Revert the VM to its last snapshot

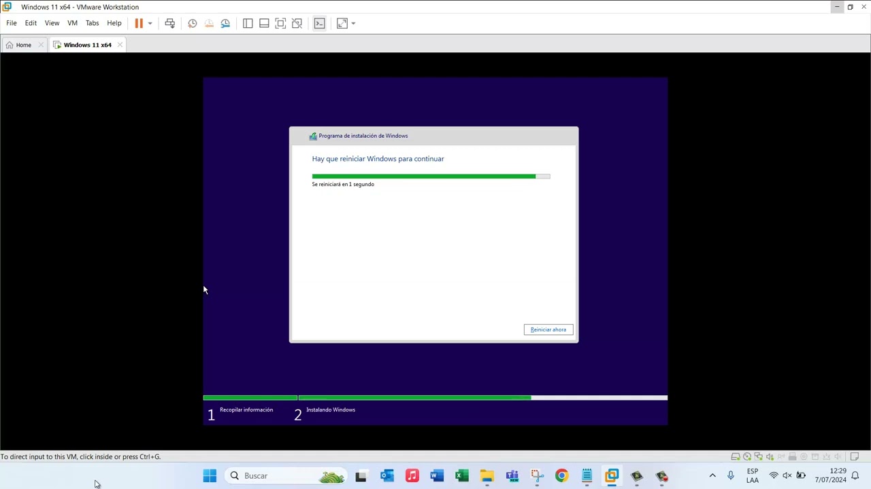(209, 23)
